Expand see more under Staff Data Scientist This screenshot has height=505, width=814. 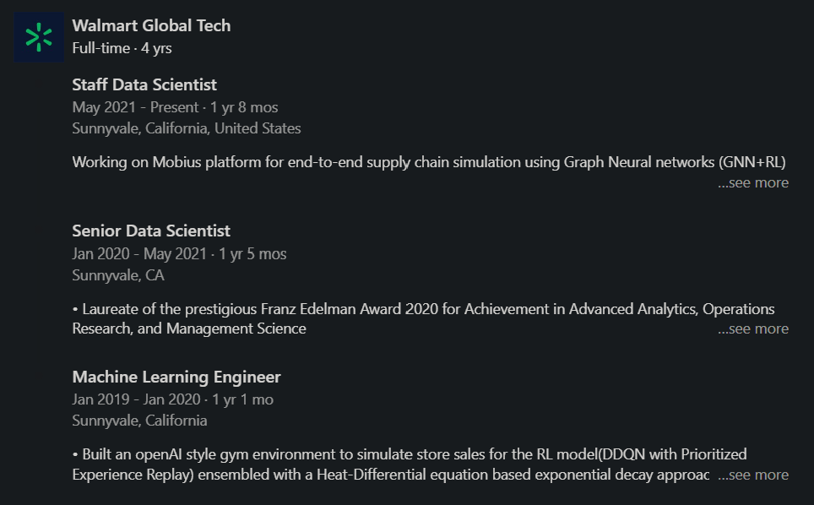[753, 182]
